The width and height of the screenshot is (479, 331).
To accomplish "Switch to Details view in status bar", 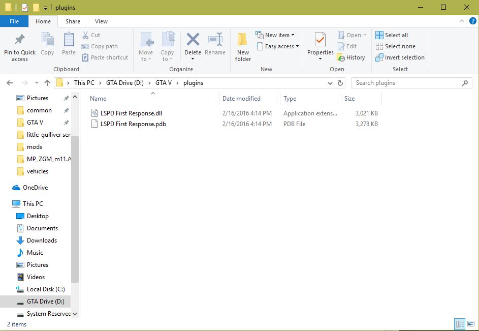I will (460, 323).
